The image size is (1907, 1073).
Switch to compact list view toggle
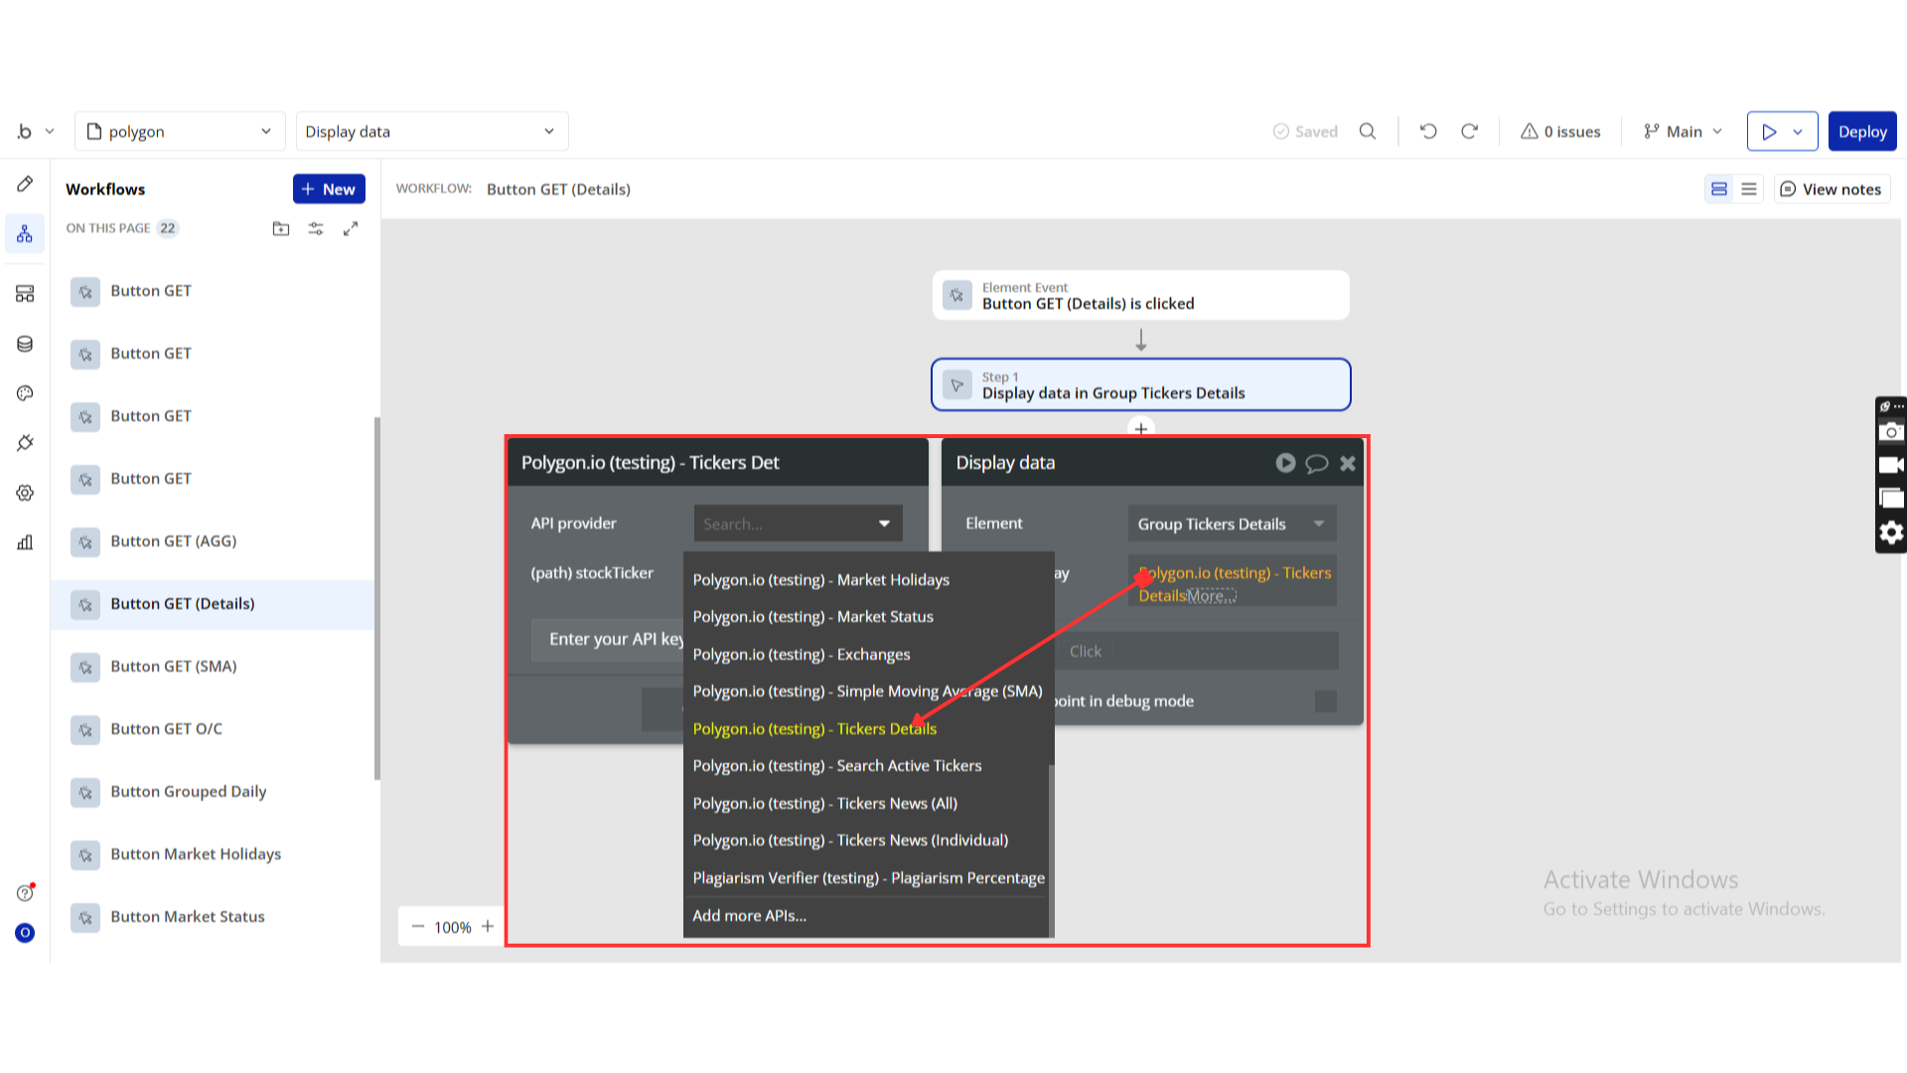tap(1749, 189)
